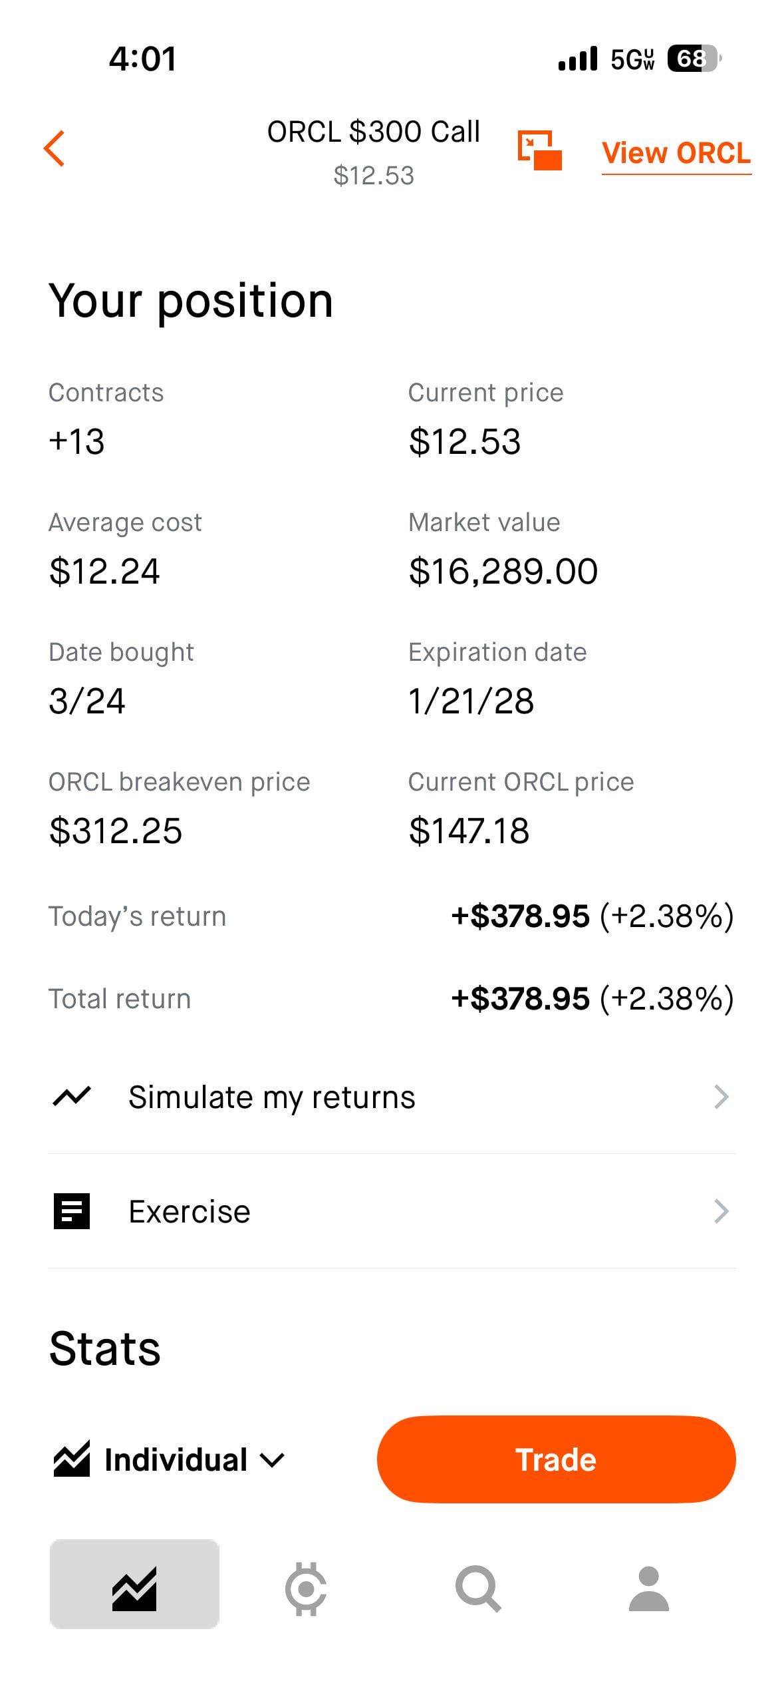784x1701 pixels.
Task: Tap the Simulate my returns trend icon
Action: (x=71, y=1096)
